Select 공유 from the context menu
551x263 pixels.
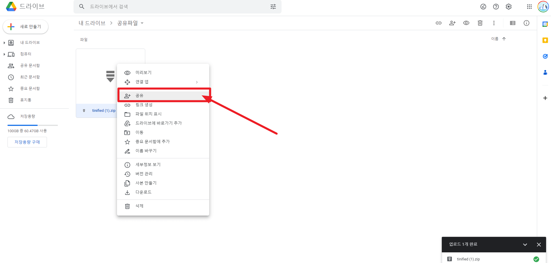click(139, 95)
